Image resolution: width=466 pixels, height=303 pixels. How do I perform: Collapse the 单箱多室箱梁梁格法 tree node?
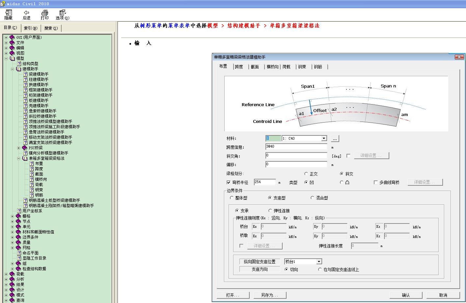18,158
